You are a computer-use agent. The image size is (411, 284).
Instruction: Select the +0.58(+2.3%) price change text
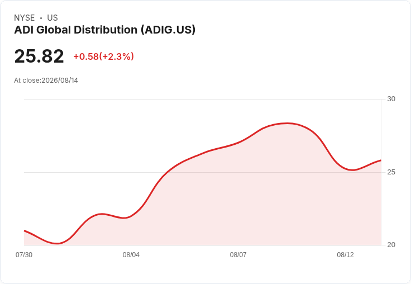tap(104, 56)
